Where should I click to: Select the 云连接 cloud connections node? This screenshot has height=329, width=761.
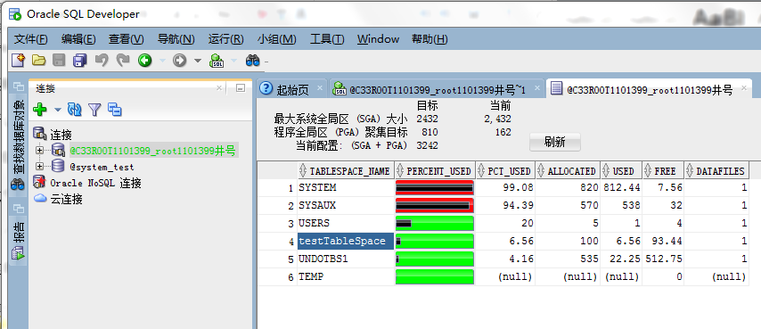(x=66, y=199)
